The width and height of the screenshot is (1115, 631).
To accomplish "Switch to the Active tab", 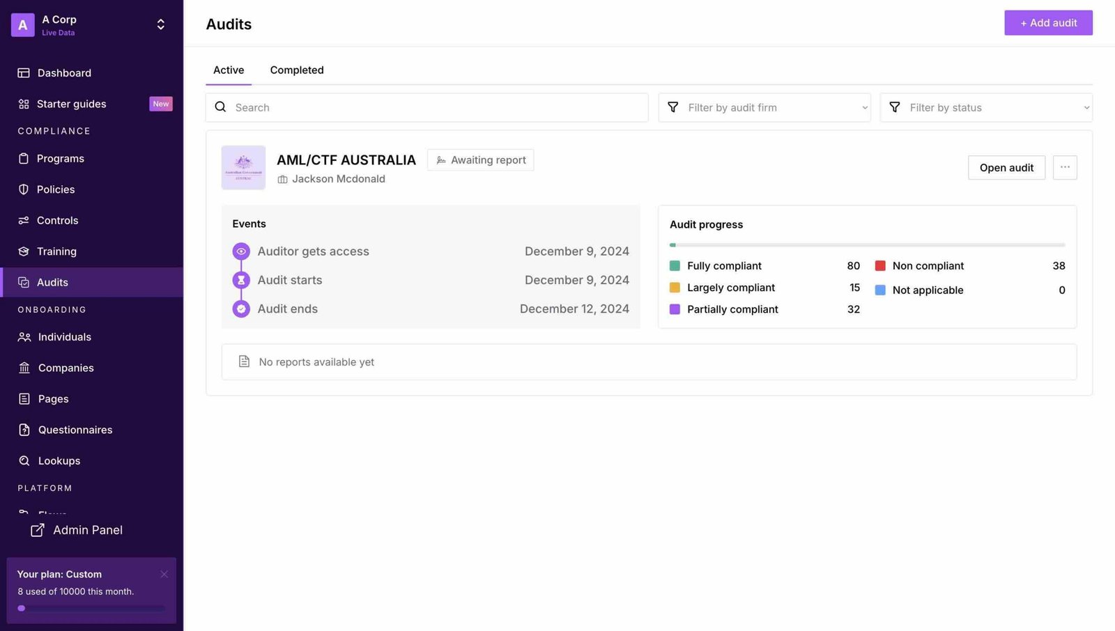I will (229, 70).
